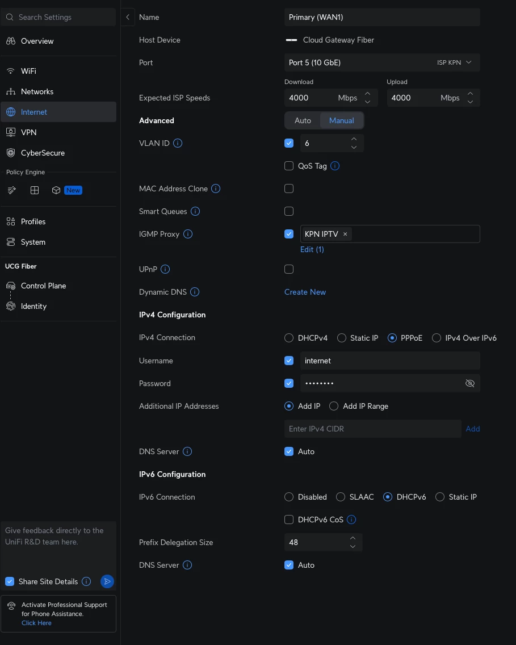Viewport: 516px width, 645px height.
Task: Switch Advanced mode to Auto
Action: pyautogui.click(x=303, y=120)
